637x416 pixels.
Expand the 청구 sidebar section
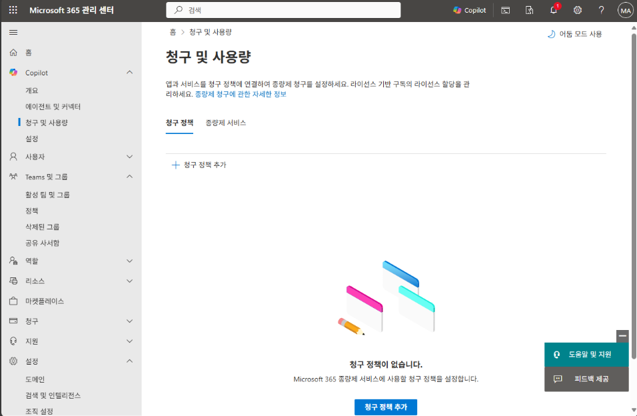tap(129, 321)
